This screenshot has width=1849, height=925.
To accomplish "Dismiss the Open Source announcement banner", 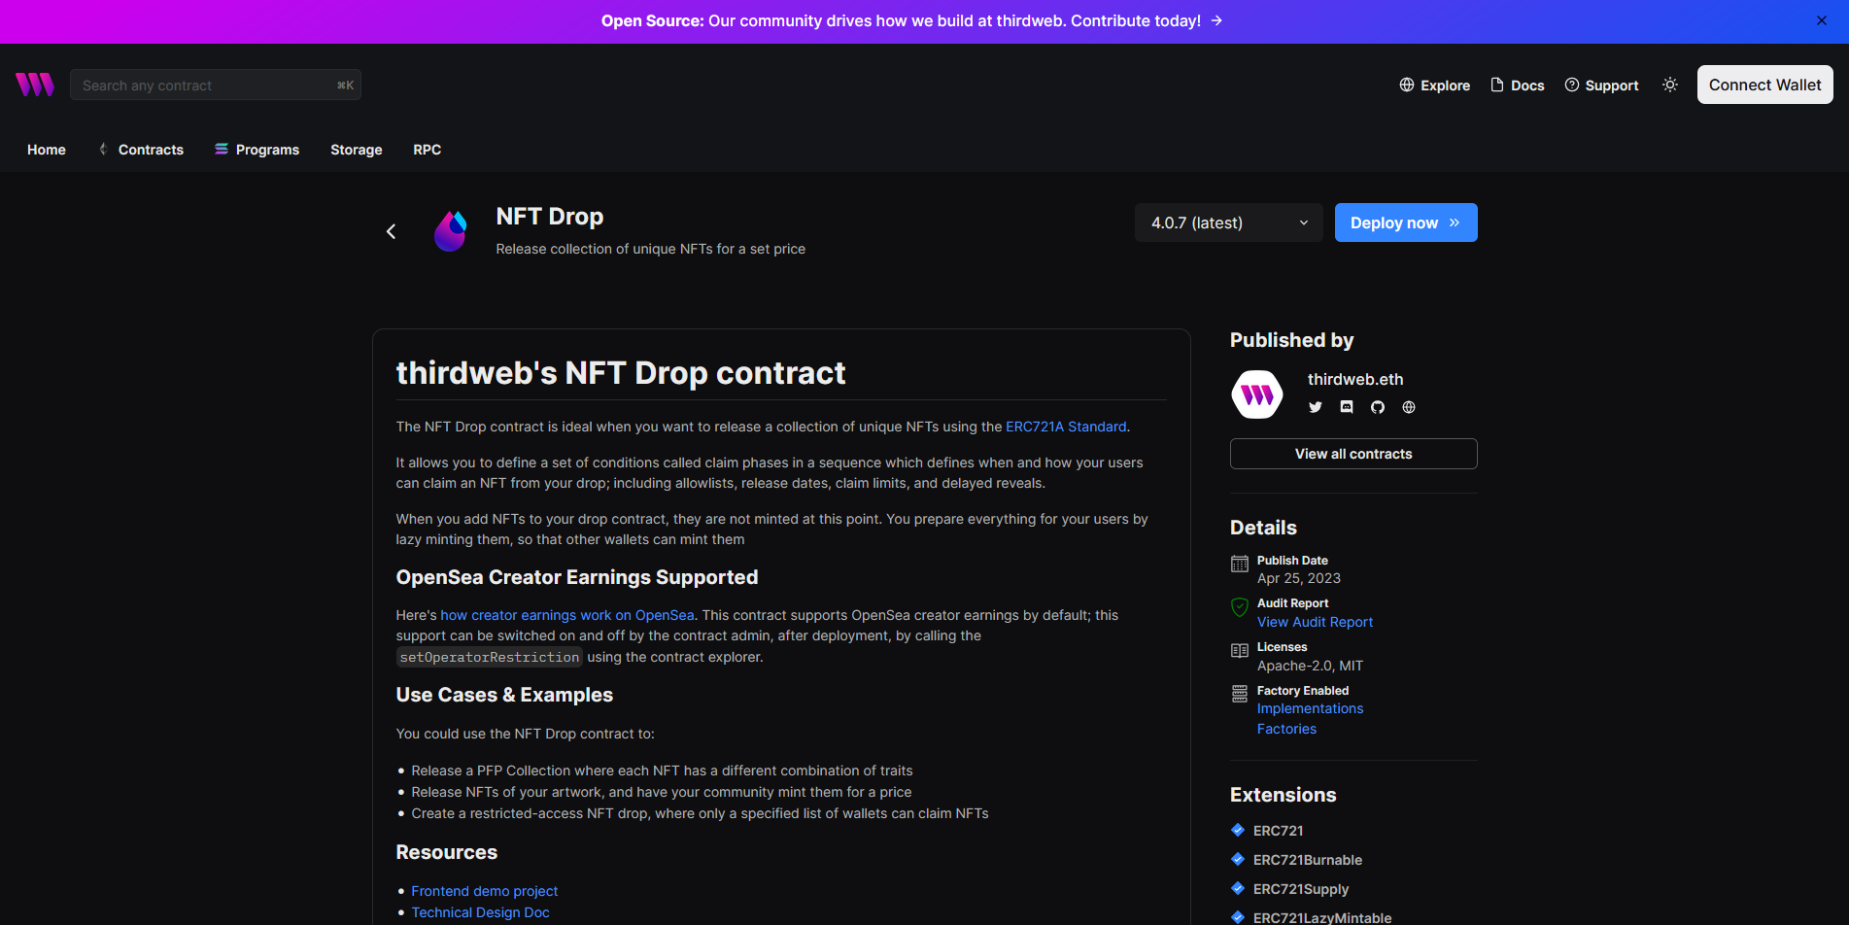I will pos(1821,20).
